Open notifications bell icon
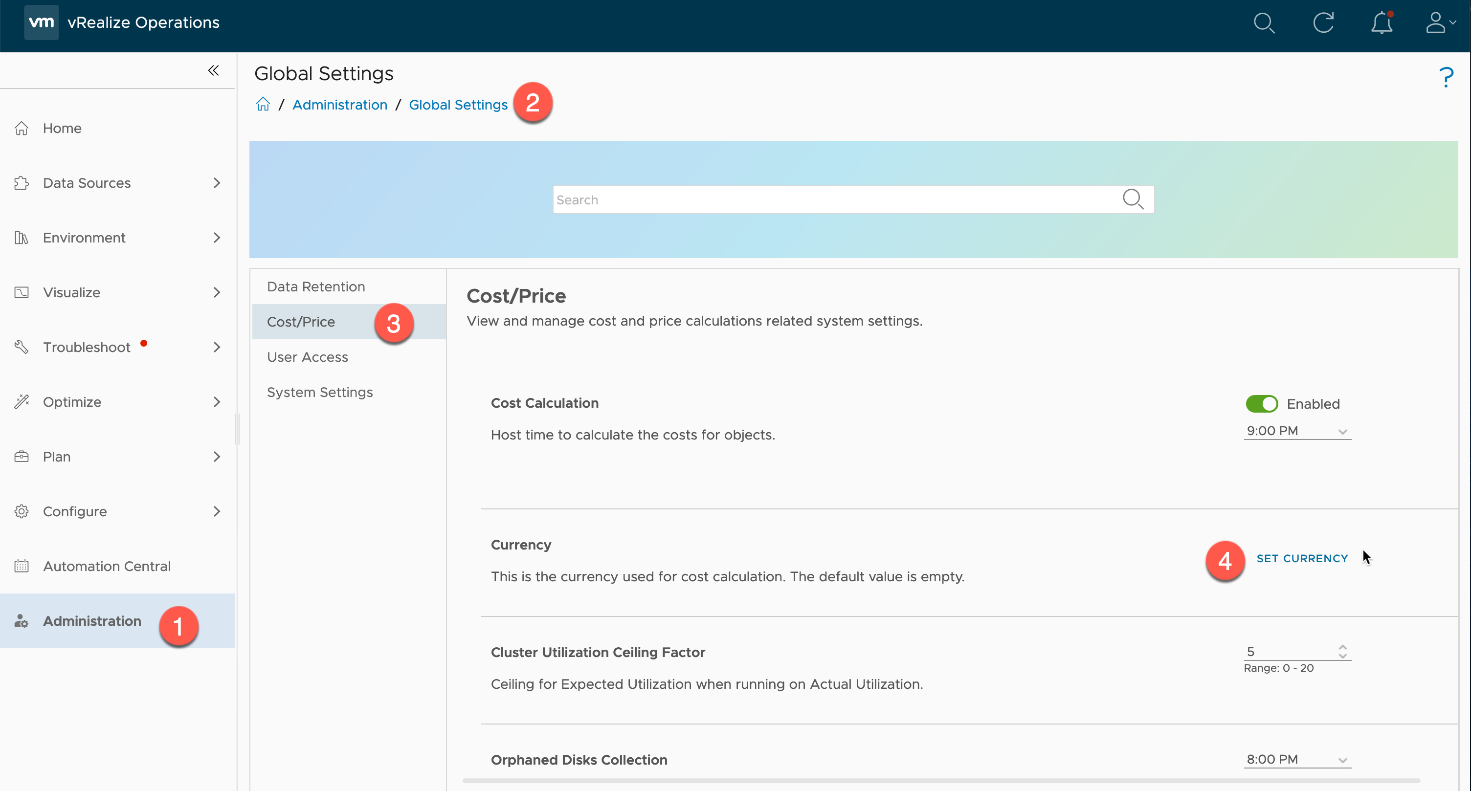This screenshot has height=791, width=1471. [x=1382, y=23]
